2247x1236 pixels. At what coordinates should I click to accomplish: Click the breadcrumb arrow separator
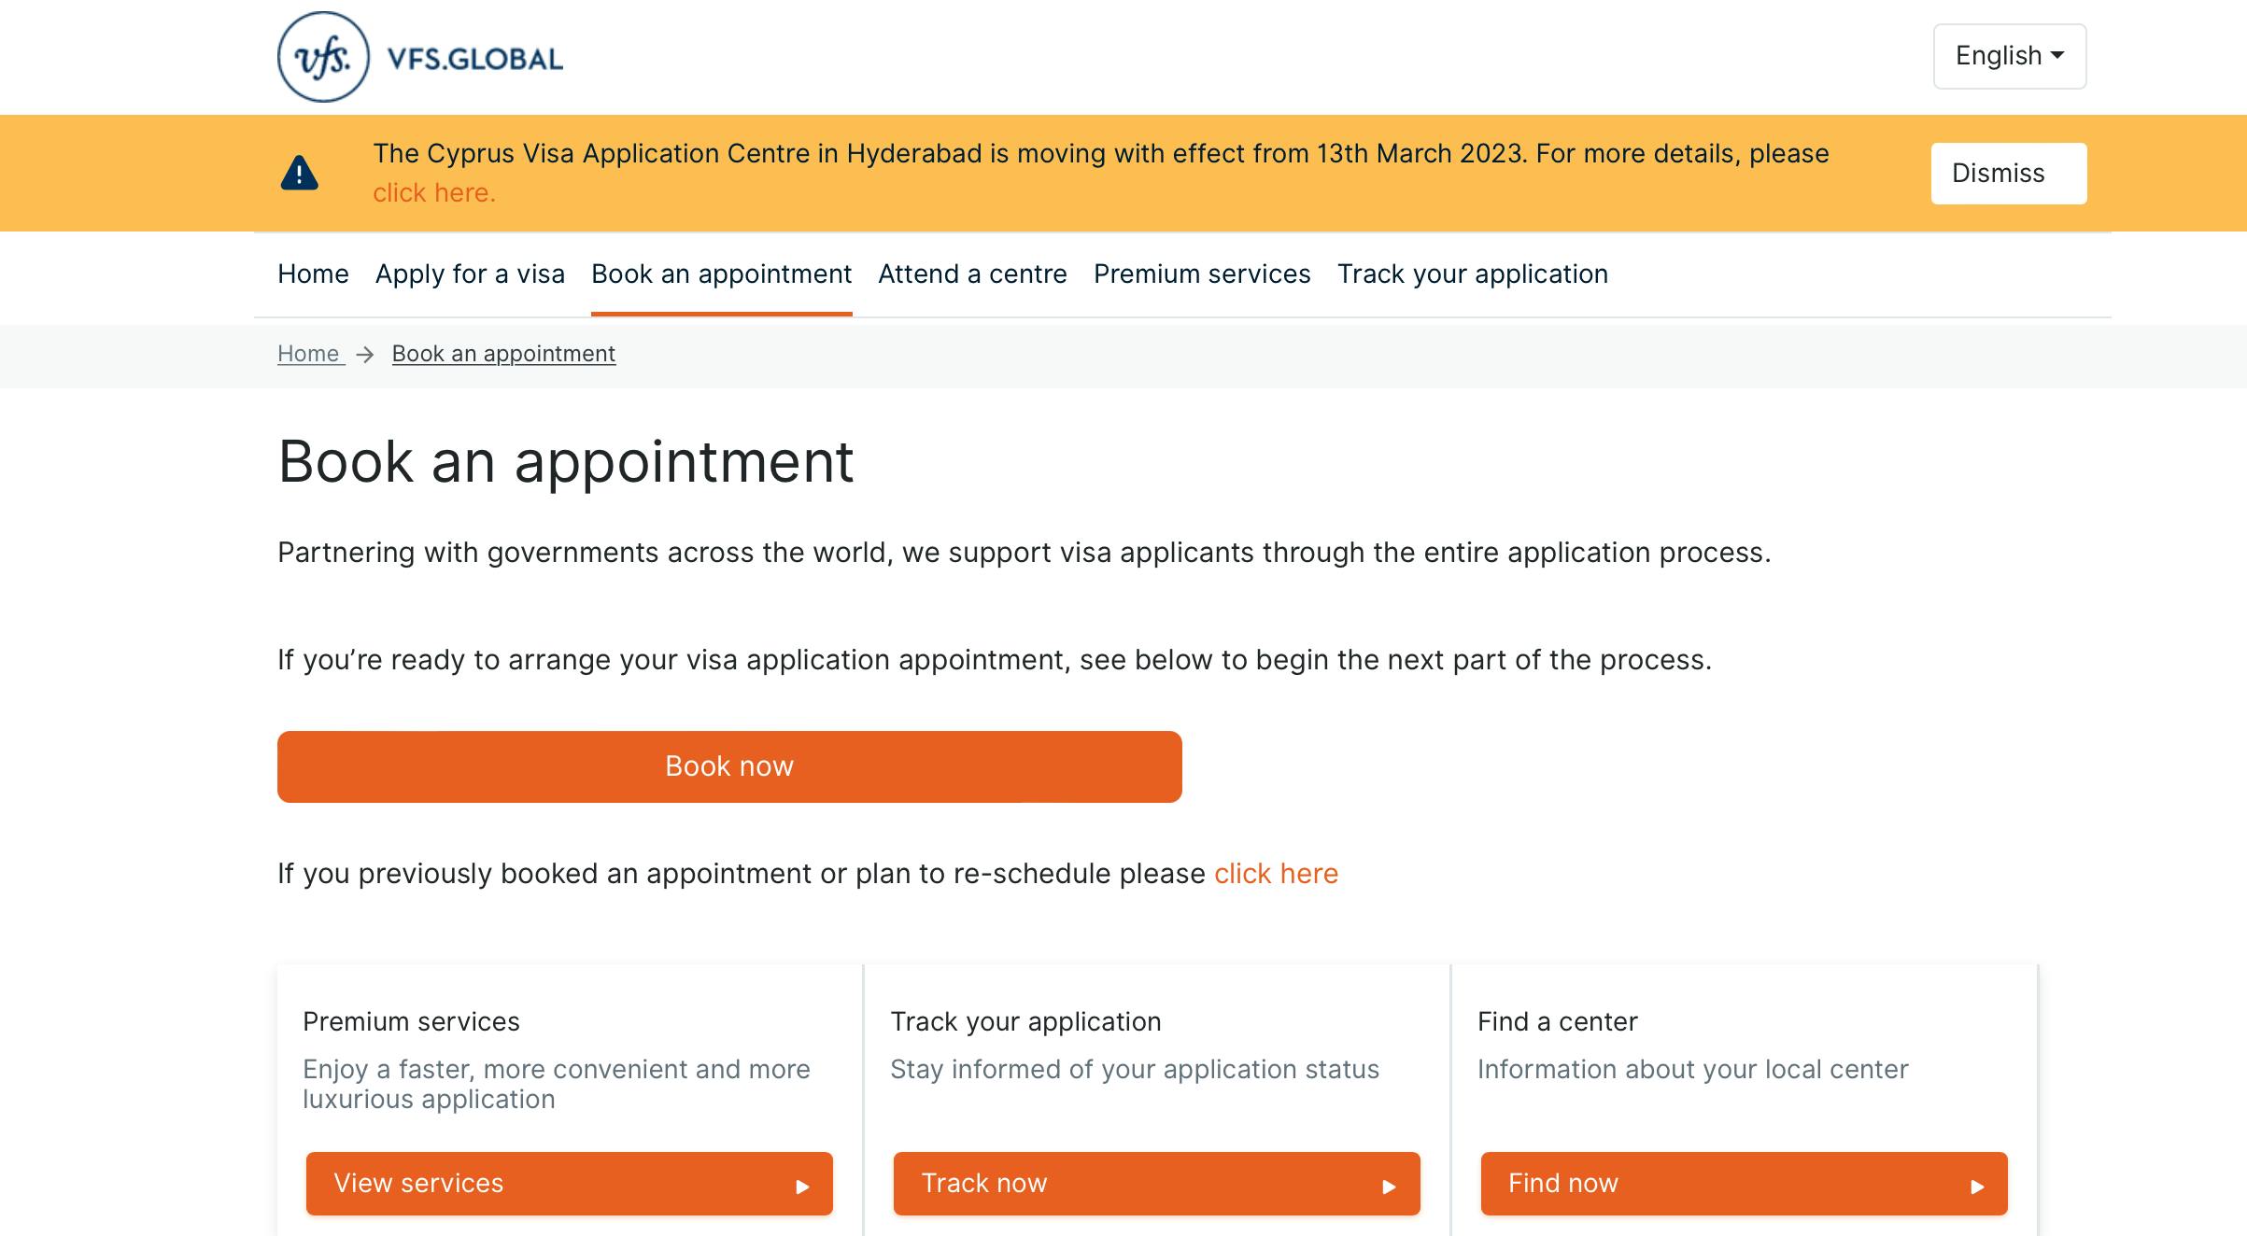[x=365, y=355]
